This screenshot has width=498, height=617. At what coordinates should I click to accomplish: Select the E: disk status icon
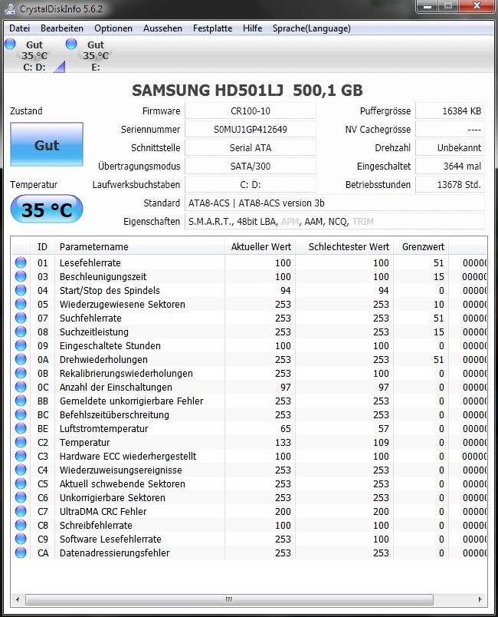coord(96,55)
